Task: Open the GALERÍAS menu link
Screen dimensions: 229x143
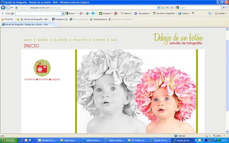Action: 43,40
